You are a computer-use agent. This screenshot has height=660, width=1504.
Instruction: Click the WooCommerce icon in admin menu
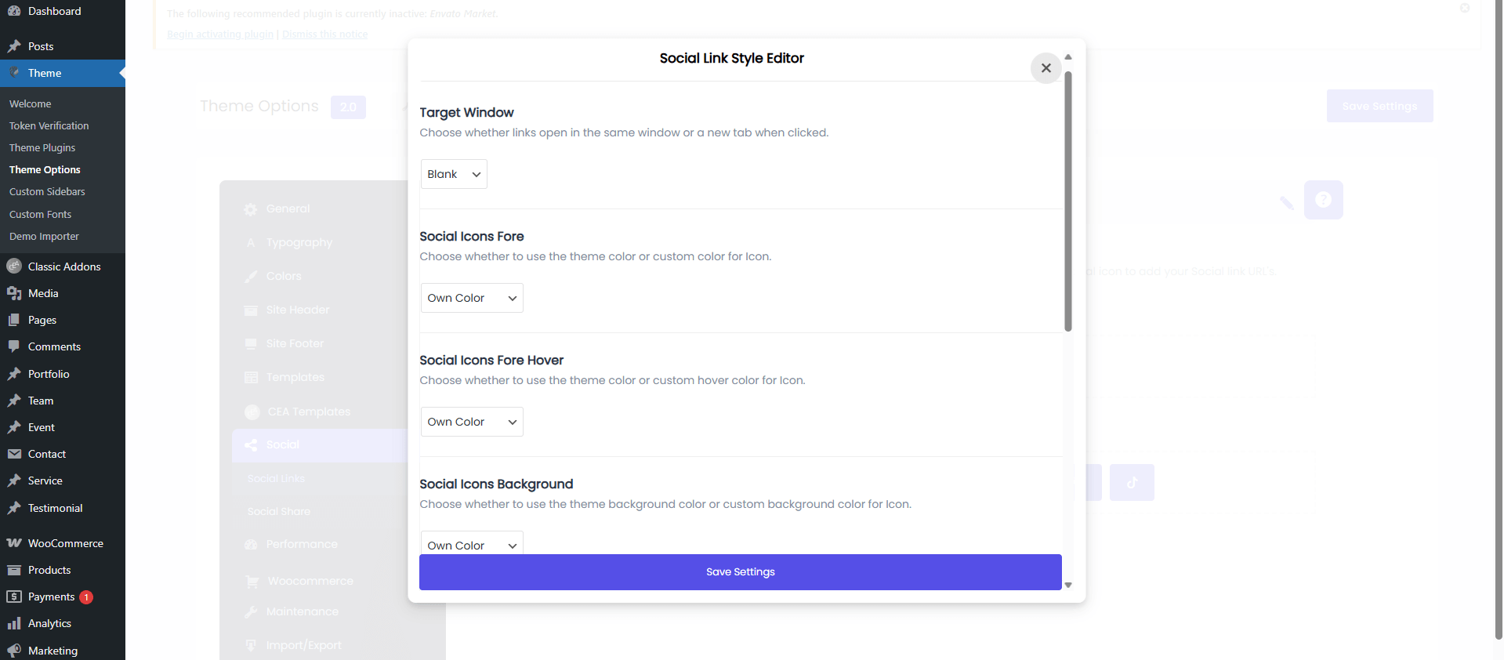click(x=14, y=543)
